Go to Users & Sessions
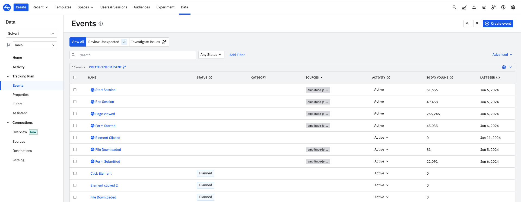The width and height of the screenshot is (521, 202). click(x=114, y=7)
